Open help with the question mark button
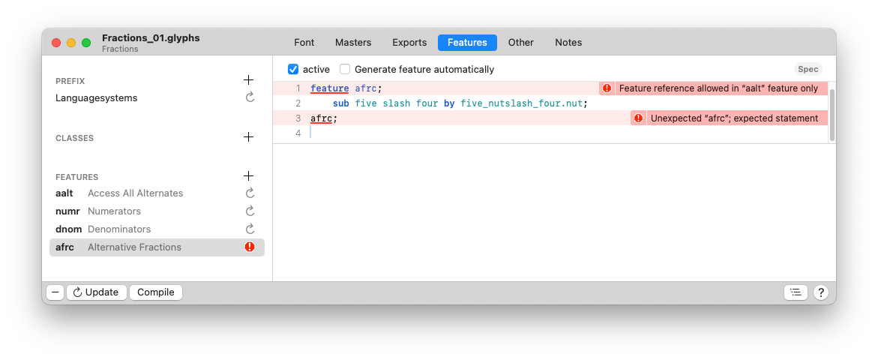The height and width of the screenshot is (360, 878). 820,292
